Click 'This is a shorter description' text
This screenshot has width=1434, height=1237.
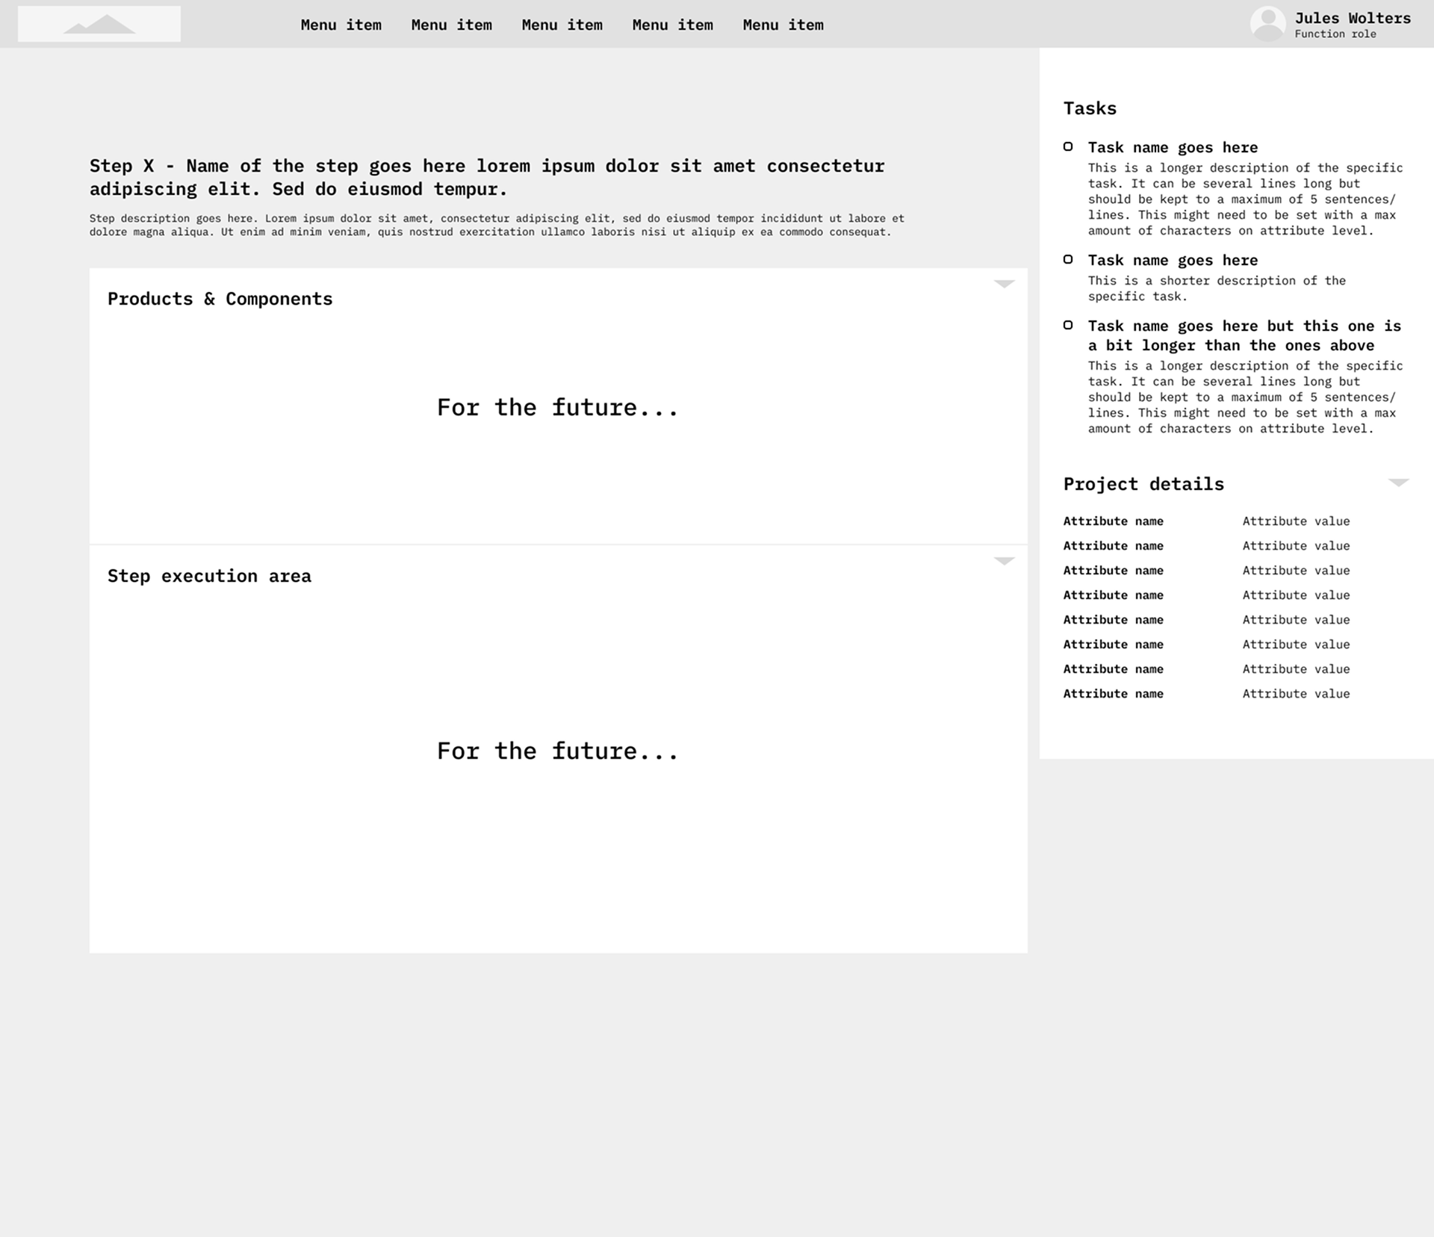point(1217,288)
